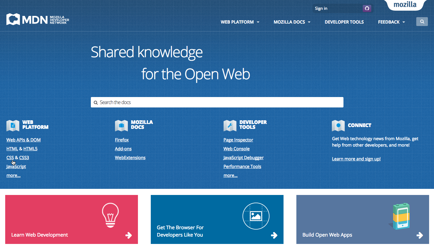This screenshot has height=247, width=434.
Task: Click the Sign in link
Action: click(321, 8)
